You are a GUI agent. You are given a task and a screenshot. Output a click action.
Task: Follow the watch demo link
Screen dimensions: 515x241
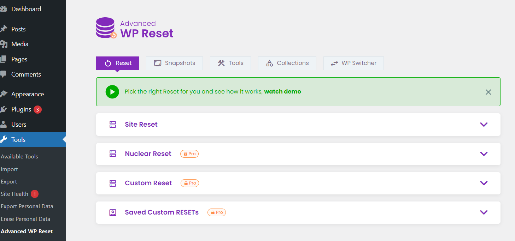click(282, 91)
